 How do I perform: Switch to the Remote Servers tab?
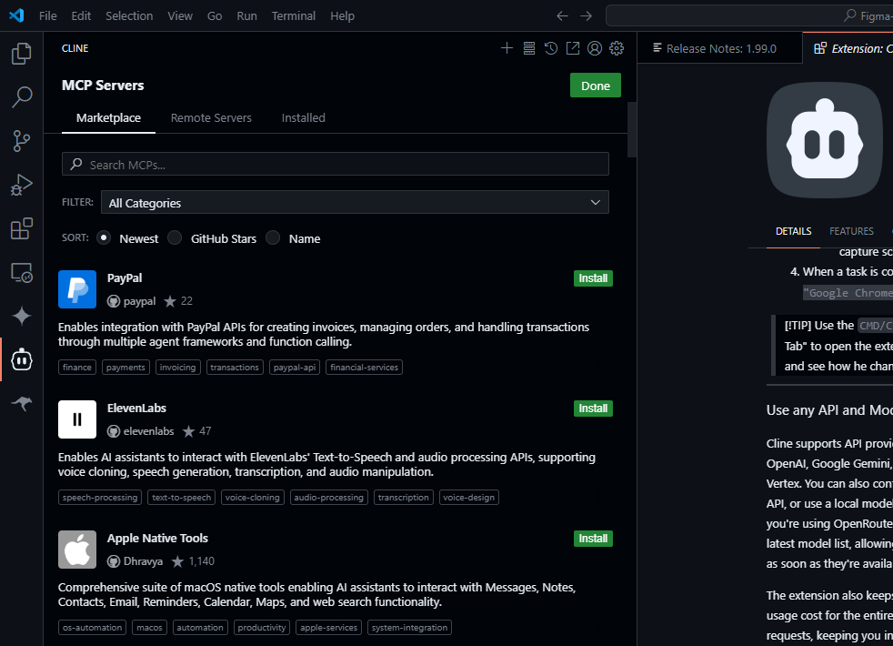[211, 118]
